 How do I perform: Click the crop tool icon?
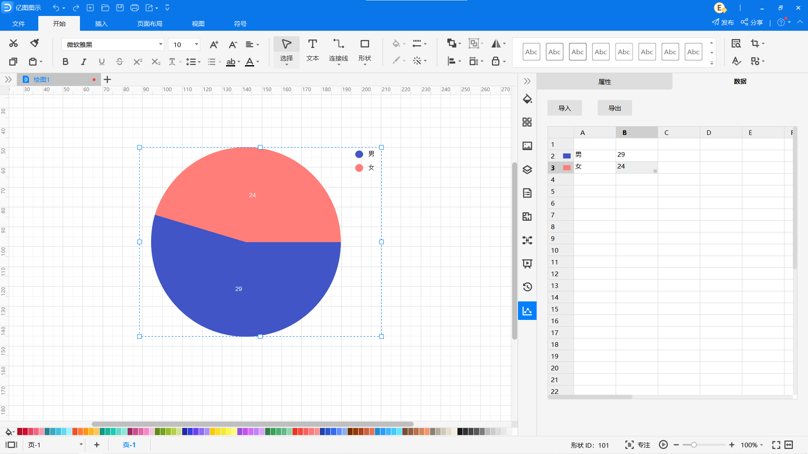point(755,43)
